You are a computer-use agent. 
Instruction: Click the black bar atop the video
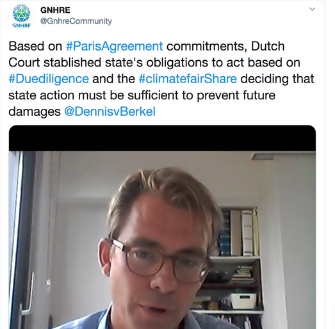click(x=162, y=138)
